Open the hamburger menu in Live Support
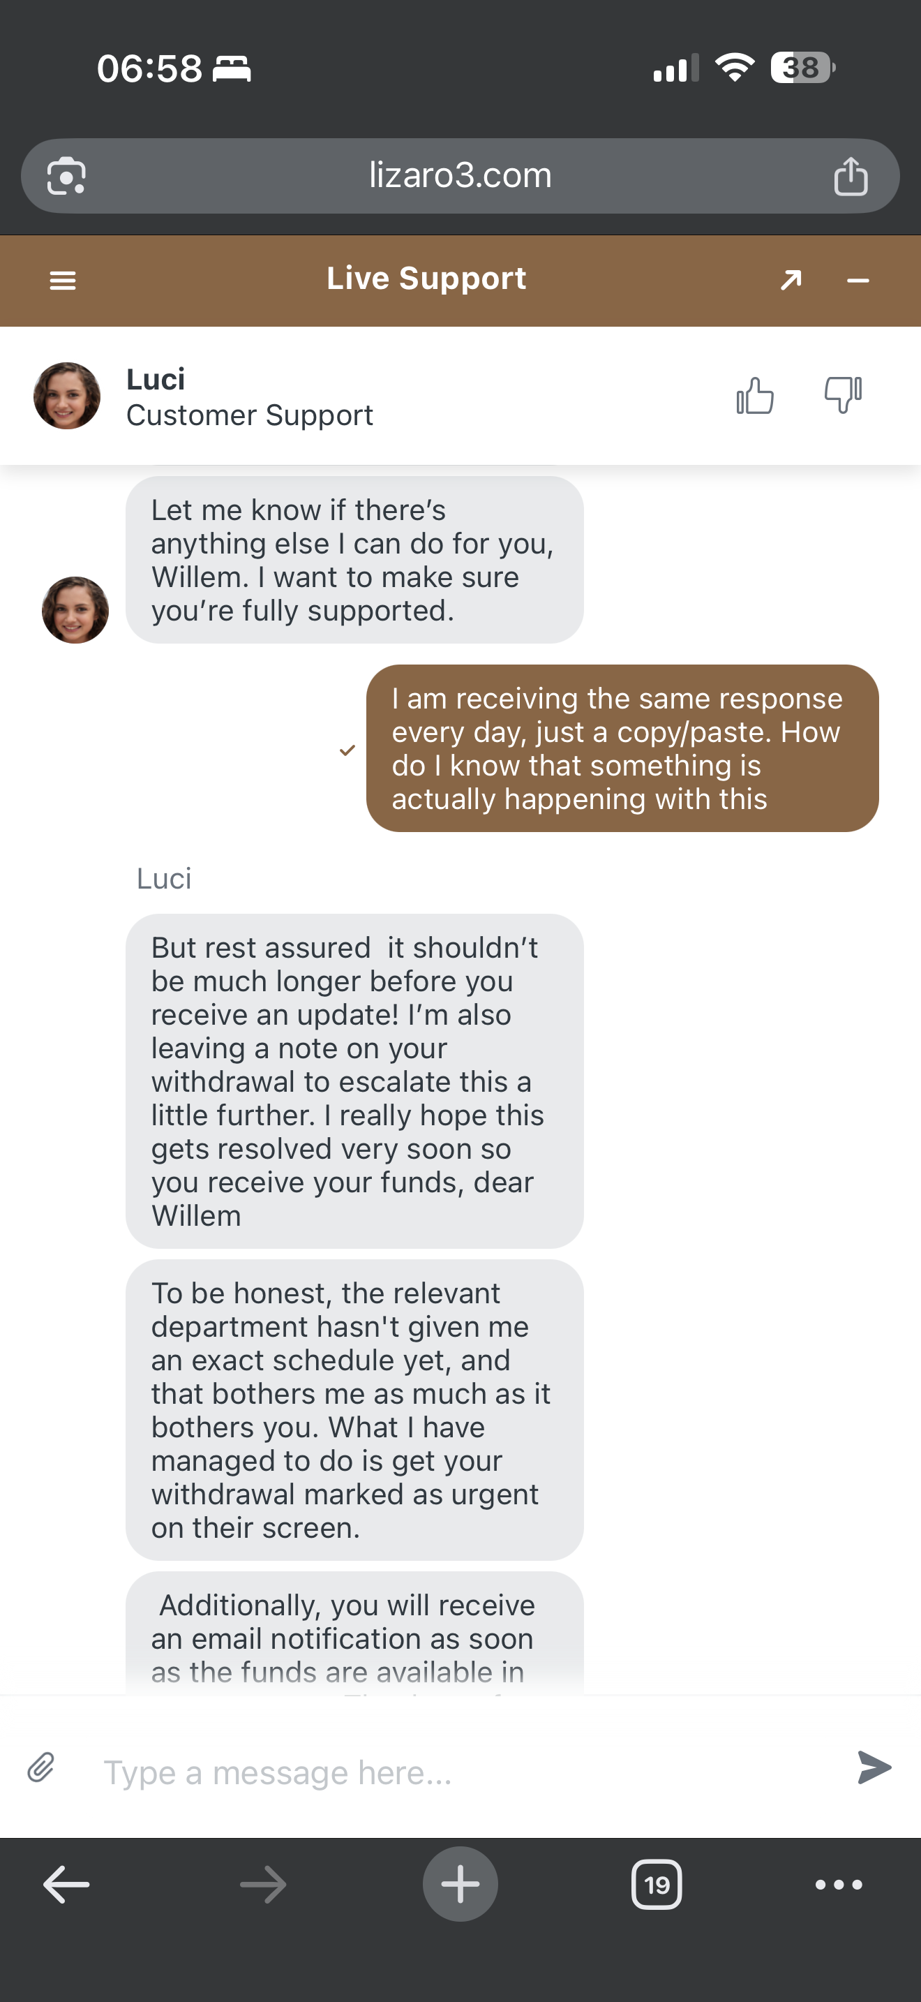 (63, 281)
